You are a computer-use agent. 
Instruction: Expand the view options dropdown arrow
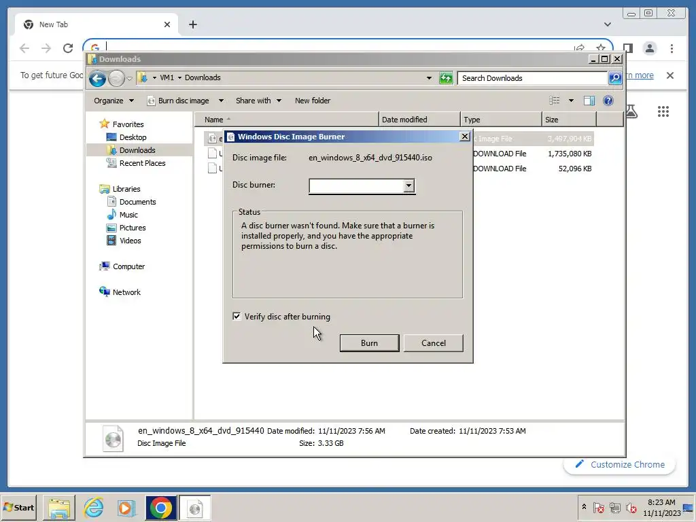(571, 101)
